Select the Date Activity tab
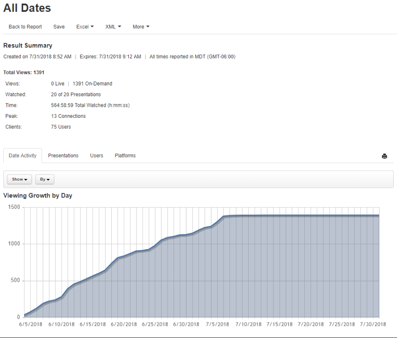397x338 pixels. coord(22,156)
